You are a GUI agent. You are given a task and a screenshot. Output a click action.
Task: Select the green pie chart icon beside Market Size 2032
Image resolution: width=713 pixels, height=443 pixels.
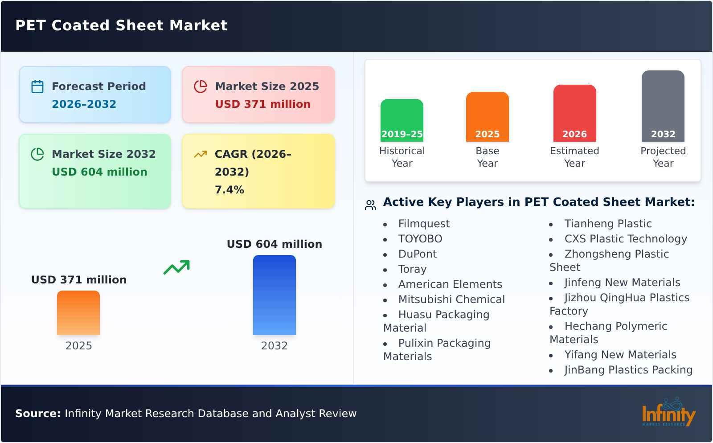pos(37,154)
